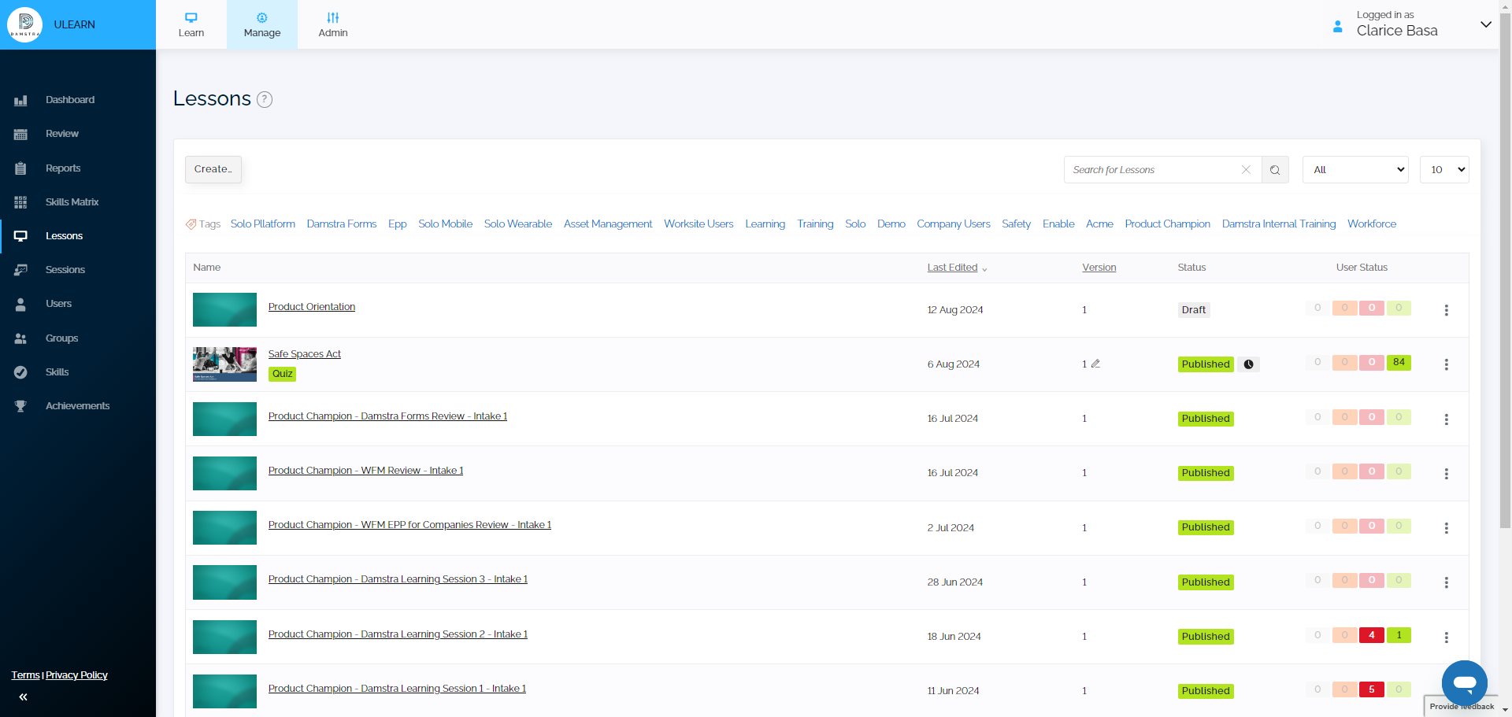The width and height of the screenshot is (1512, 717).
Task: Click the Damstra logo icon
Action: point(25,24)
